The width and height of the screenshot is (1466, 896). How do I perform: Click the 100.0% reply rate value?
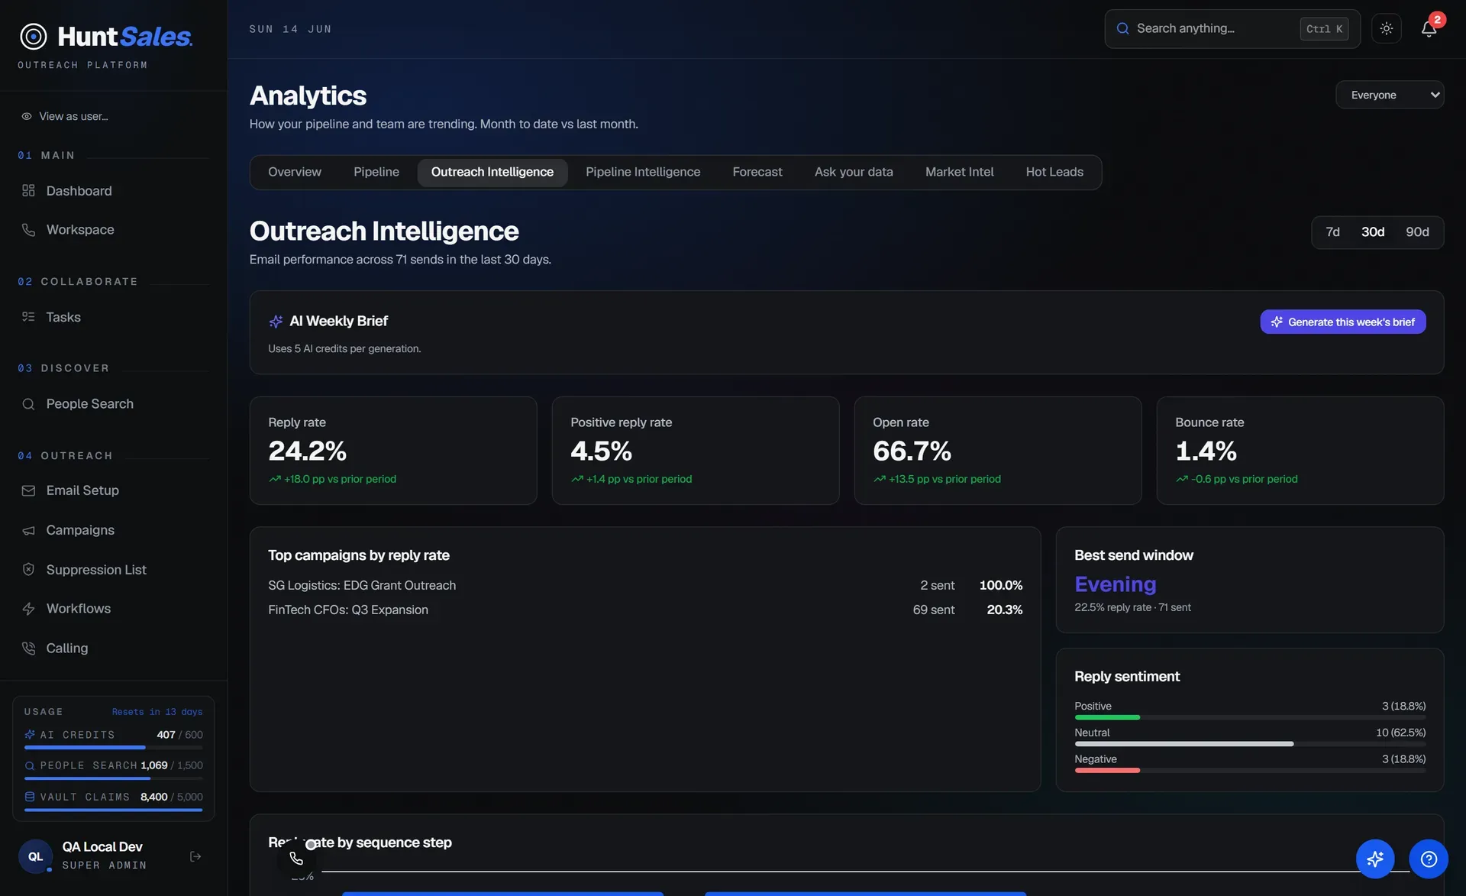[x=1000, y=586]
